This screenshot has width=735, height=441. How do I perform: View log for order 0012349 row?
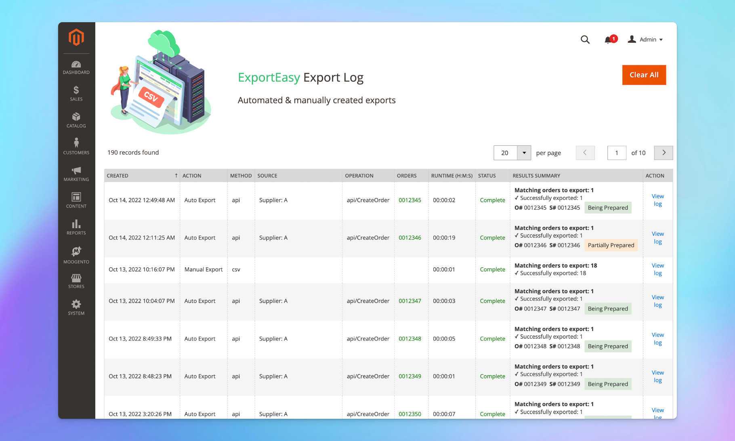point(658,376)
